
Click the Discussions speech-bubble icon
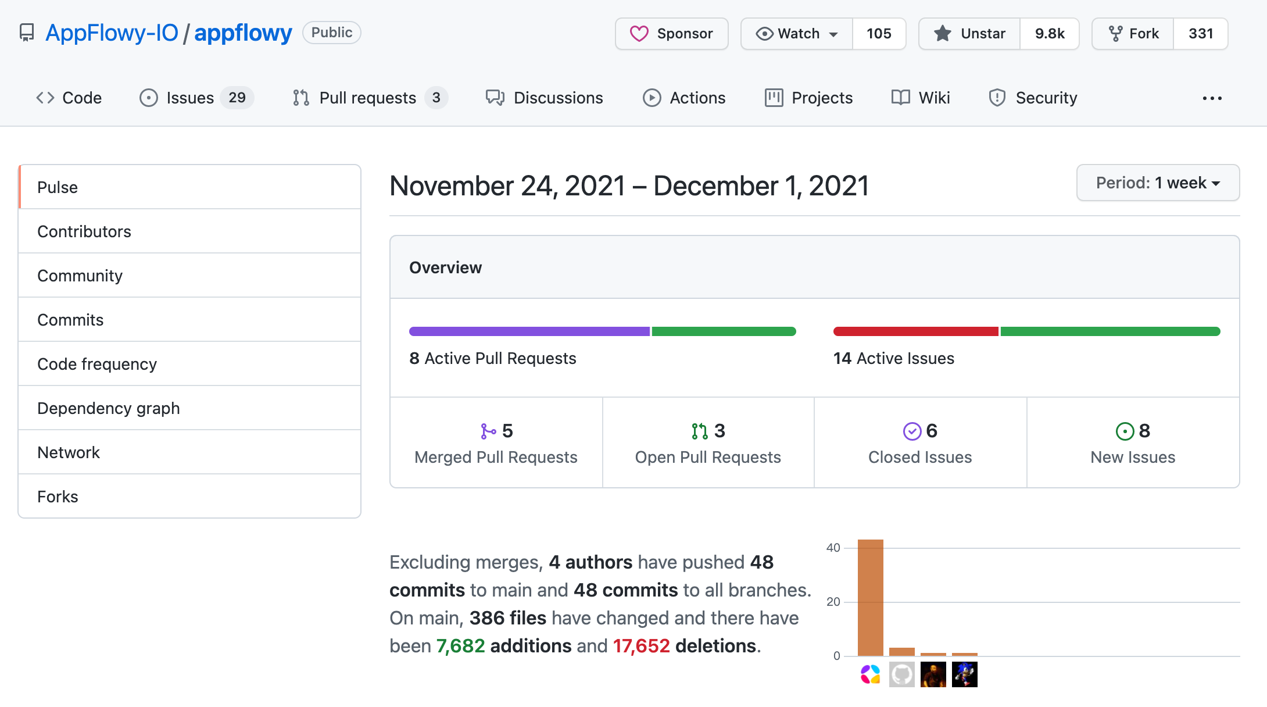(x=495, y=98)
